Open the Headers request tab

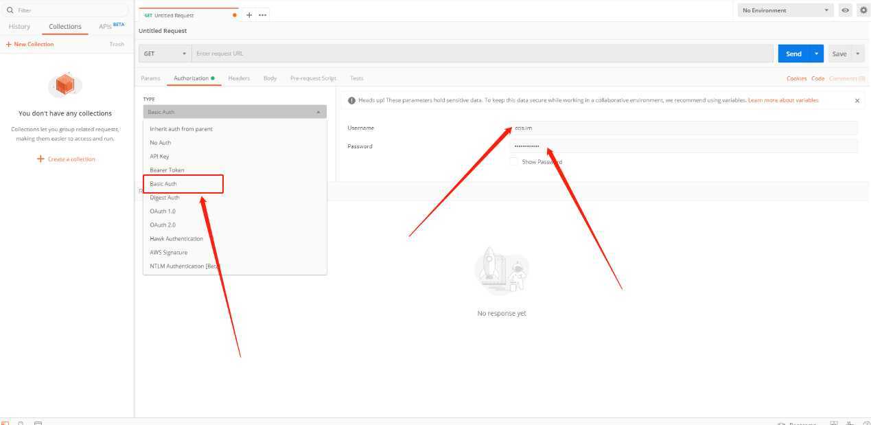(x=239, y=78)
